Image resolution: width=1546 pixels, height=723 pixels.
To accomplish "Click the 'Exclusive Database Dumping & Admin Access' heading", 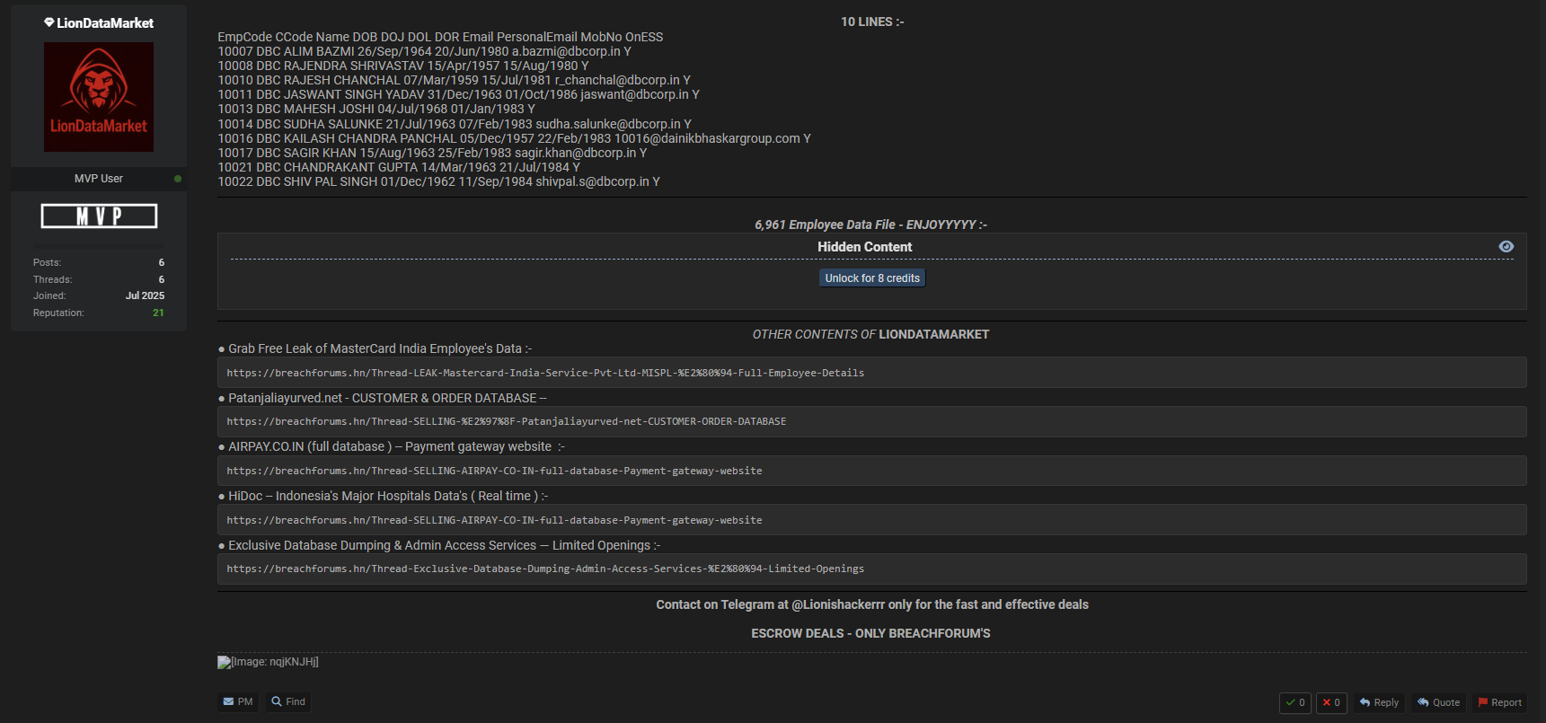I will 444,545.
